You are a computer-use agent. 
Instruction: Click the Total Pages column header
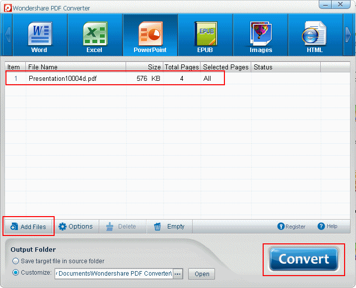(x=182, y=67)
